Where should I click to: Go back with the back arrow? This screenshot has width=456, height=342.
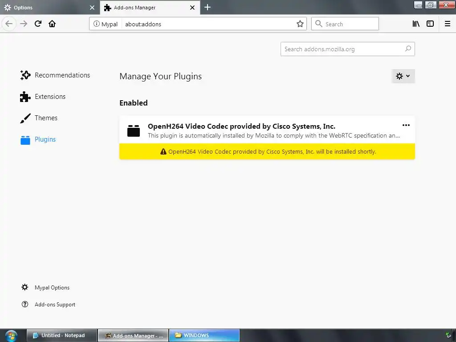click(x=9, y=24)
